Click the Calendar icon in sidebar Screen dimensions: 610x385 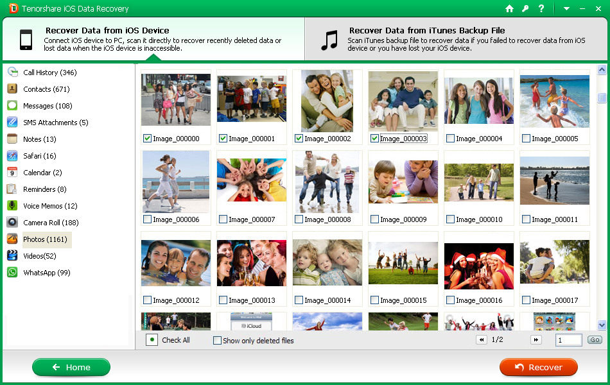(x=12, y=173)
